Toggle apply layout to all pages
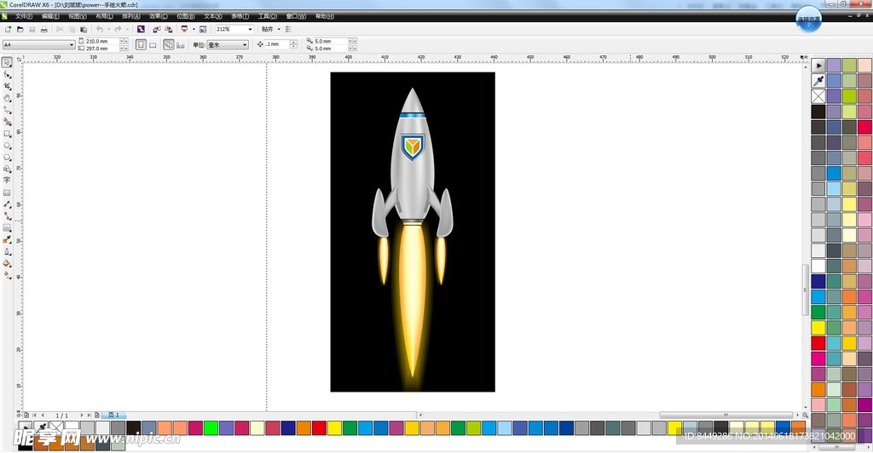This screenshot has height=453, width=873. [x=169, y=44]
